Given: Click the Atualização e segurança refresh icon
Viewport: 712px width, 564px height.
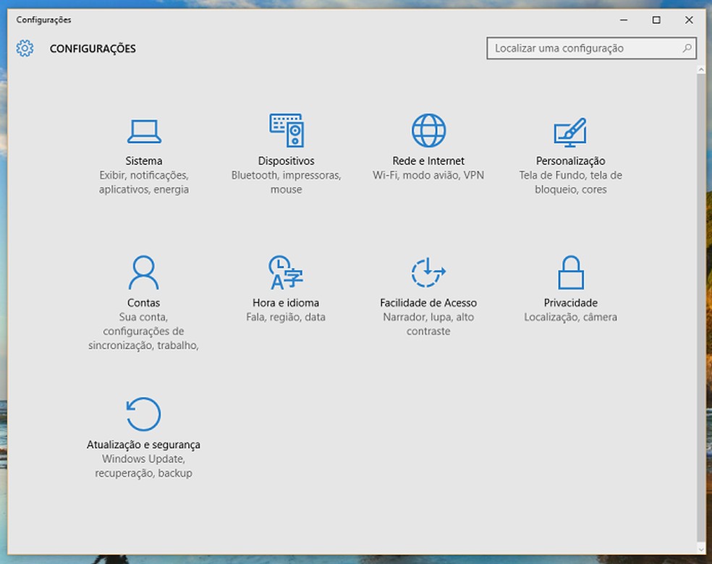Looking at the screenshot, I should [143, 414].
